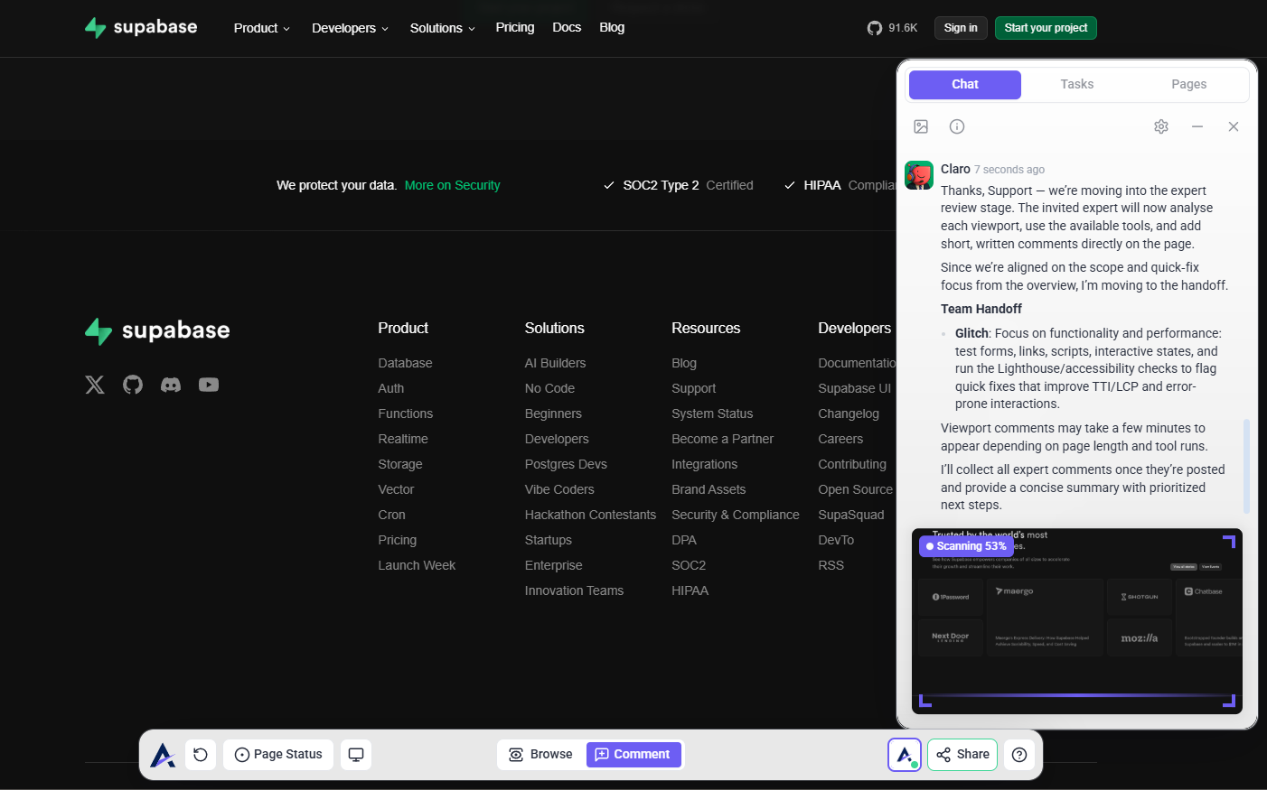Screen dimensions: 1267x790
Task: Expand the Product dropdown menu
Action: 261,28
